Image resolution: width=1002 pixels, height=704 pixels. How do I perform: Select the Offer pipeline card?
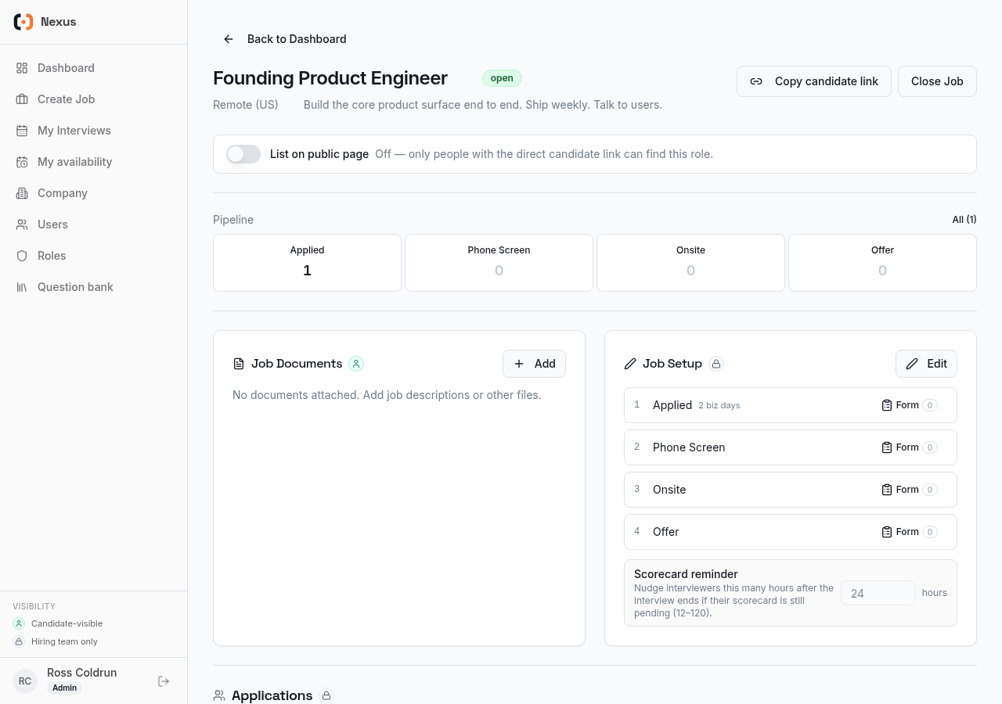pyautogui.click(x=882, y=263)
